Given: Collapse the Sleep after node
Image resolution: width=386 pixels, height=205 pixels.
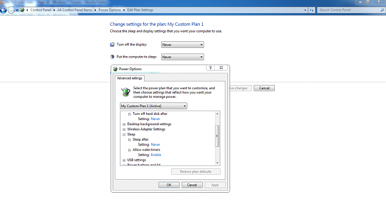Looking at the screenshot, I should click(x=129, y=140).
